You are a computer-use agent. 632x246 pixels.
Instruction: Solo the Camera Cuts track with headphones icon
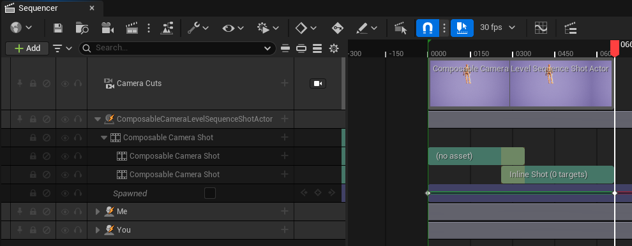[78, 83]
